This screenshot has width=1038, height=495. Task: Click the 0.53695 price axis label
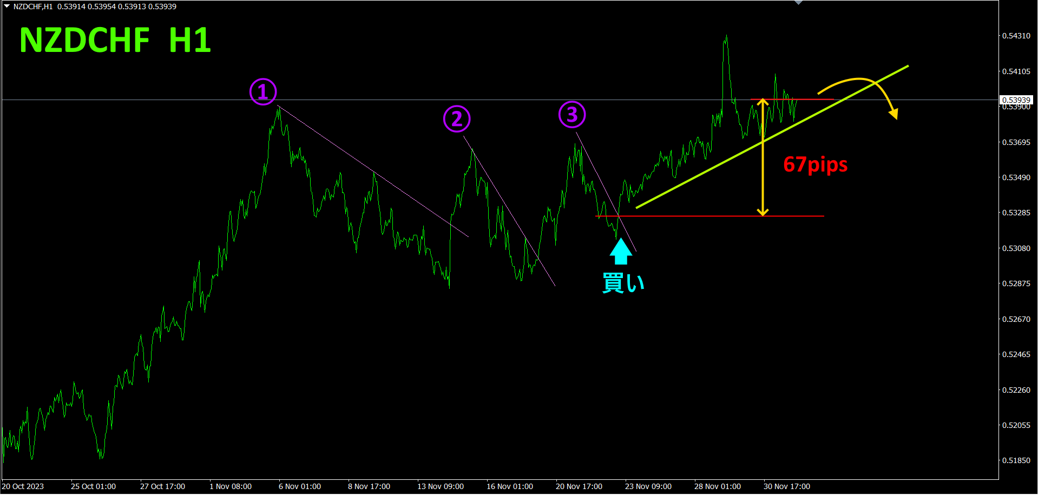[x=1016, y=142]
